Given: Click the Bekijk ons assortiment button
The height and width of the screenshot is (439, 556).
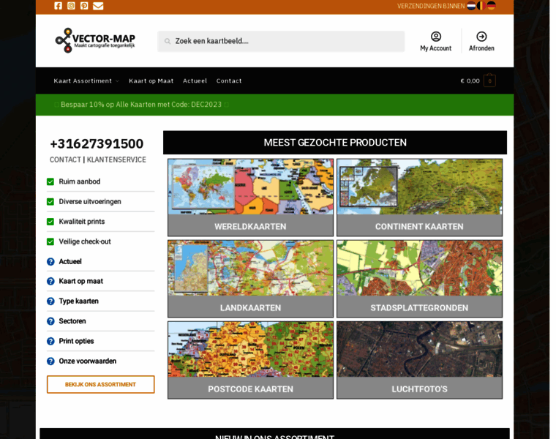Looking at the screenshot, I should tap(101, 384).
